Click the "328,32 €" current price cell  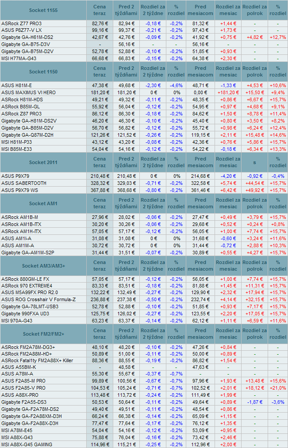click(100, 183)
